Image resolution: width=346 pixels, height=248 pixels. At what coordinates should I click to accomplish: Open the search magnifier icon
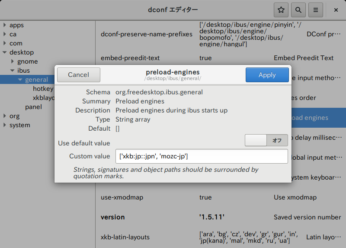[x=298, y=10]
